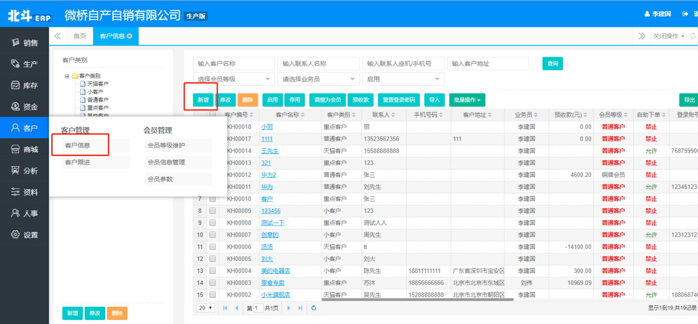698x324 pixels.
Task: Open the 李建国 user account menu
Action: click(658, 14)
